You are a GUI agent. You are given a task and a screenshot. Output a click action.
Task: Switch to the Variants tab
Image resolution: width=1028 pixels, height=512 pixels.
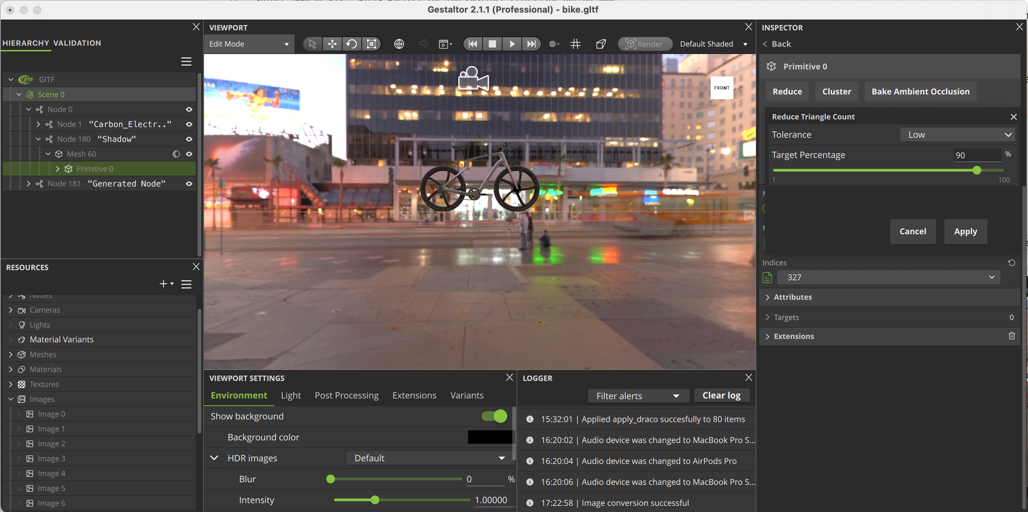click(466, 395)
